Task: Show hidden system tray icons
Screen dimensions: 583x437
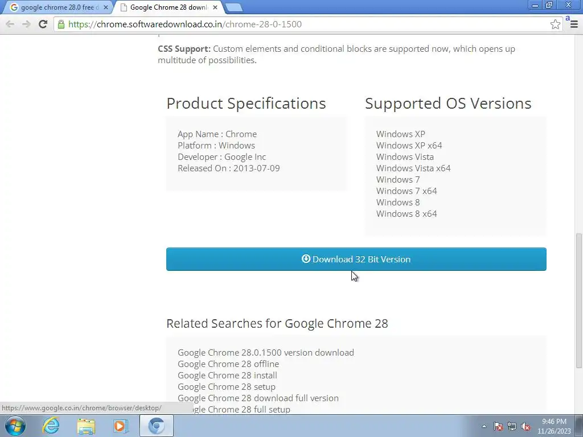Action: click(x=484, y=426)
